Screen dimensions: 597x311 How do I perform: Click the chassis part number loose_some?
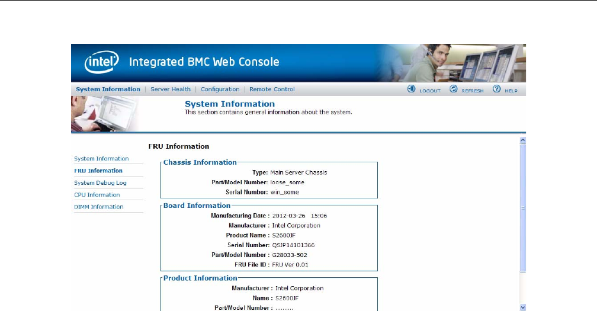[287, 182]
